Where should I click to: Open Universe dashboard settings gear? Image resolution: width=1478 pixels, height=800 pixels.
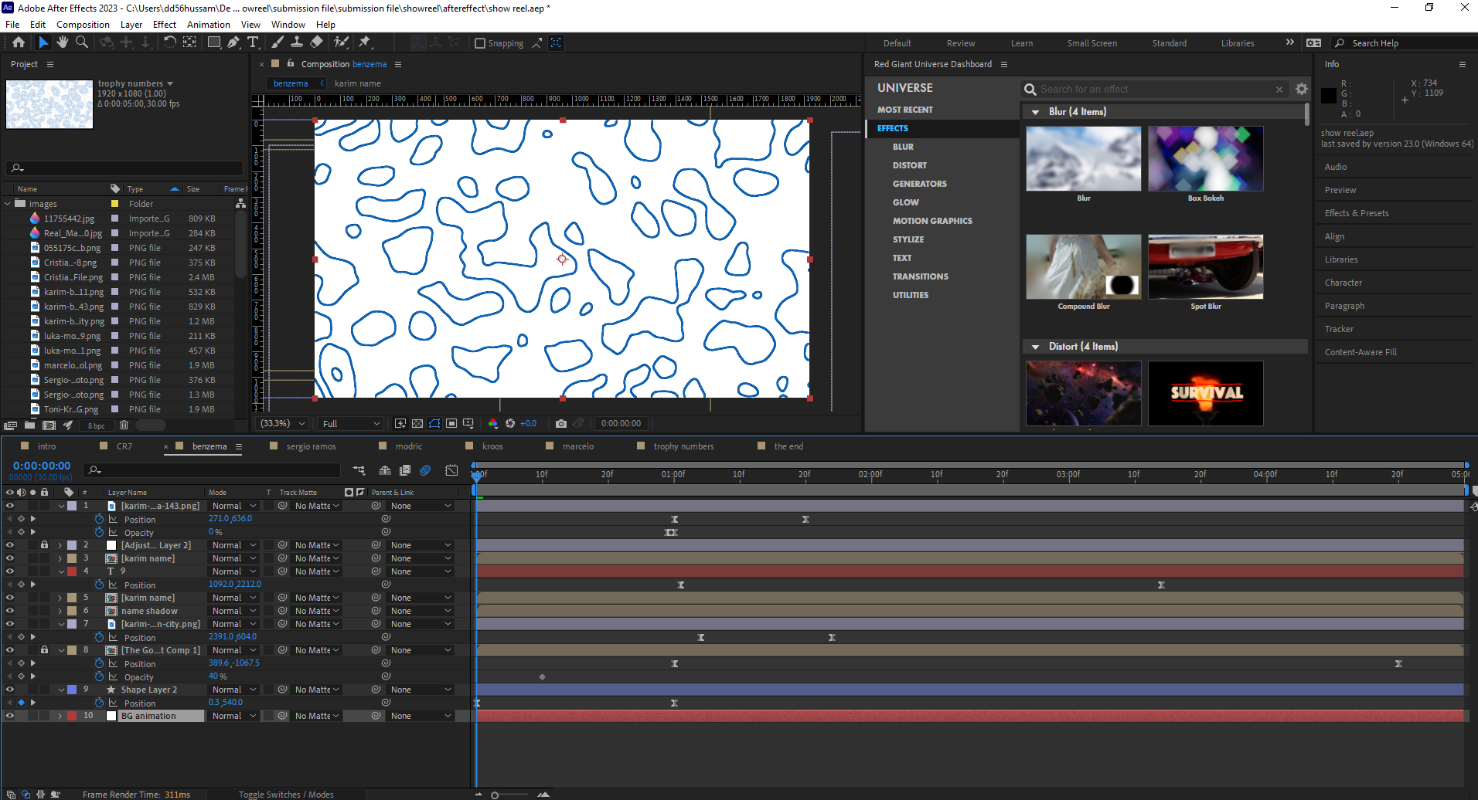[x=1302, y=90]
